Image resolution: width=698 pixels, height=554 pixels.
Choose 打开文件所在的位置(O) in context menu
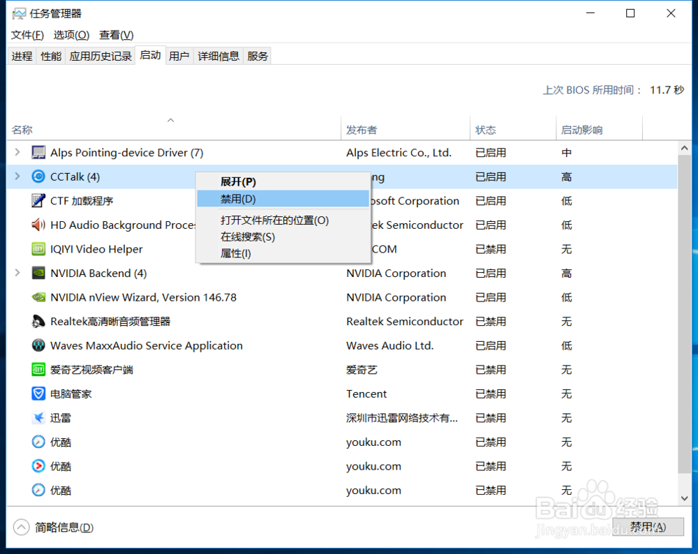click(x=283, y=220)
